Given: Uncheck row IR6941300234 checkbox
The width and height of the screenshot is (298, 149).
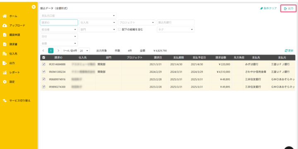Looking at the screenshot, I should pyautogui.click(x=44, y=72).
